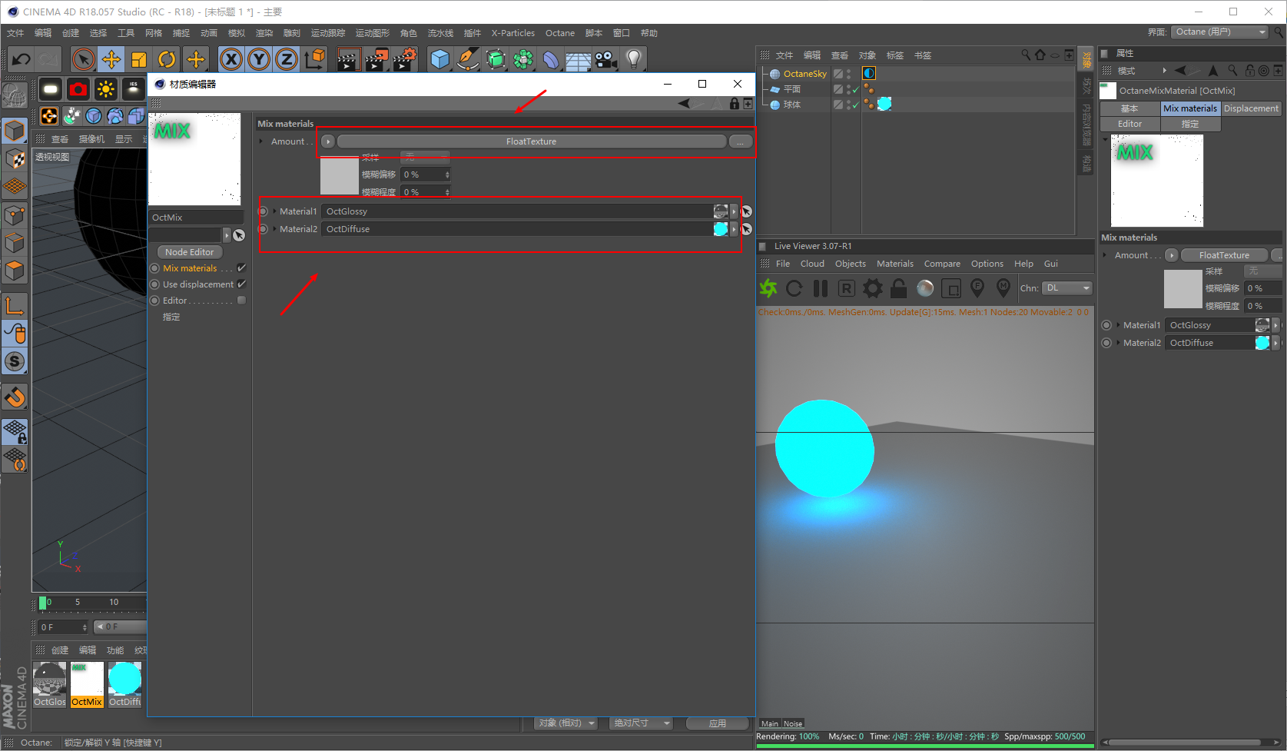Viewport: 1287px width, 751px height.
Task: Click Node Editor button
Action: (190, 252)
